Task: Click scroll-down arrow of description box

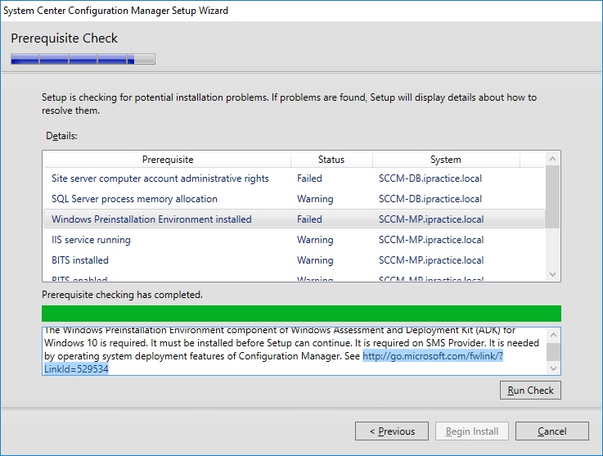Action: point(553,368)
